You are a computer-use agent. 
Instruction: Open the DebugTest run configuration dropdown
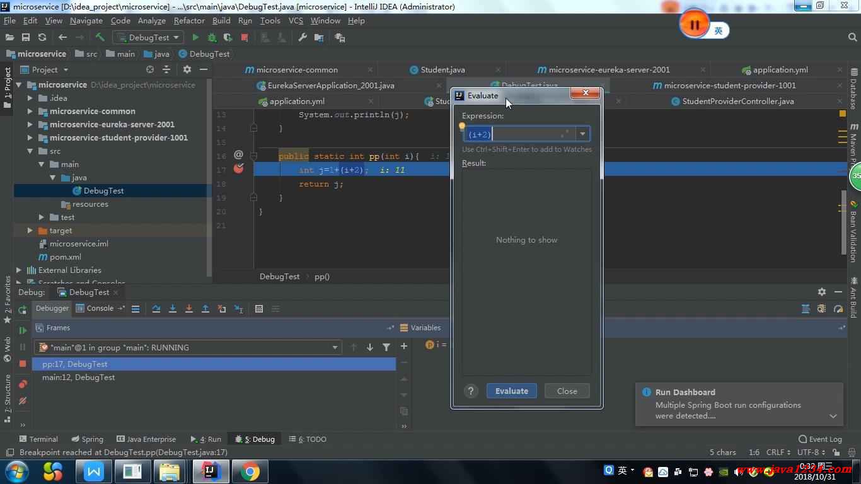[x=149, y=38]
